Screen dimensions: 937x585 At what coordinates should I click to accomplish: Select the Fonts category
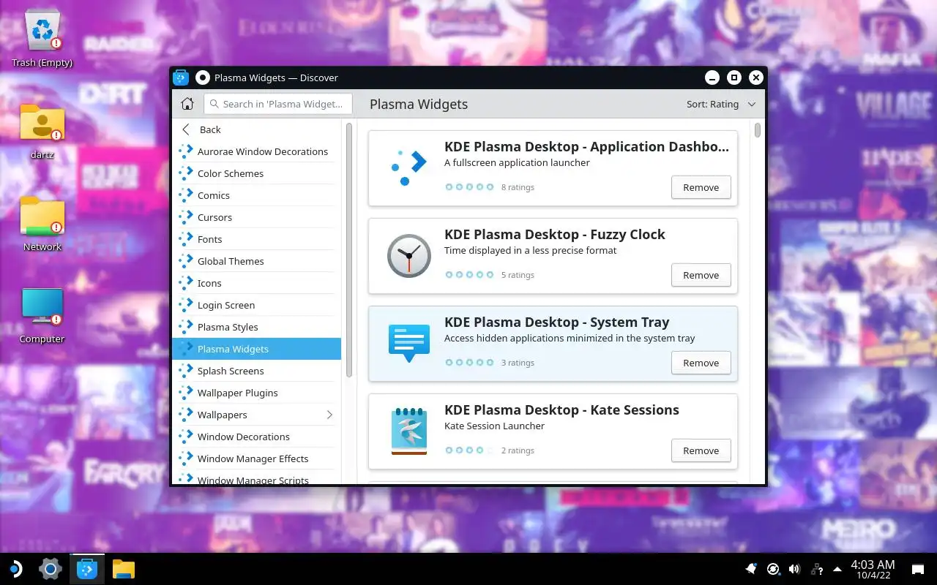pos(256,239)
